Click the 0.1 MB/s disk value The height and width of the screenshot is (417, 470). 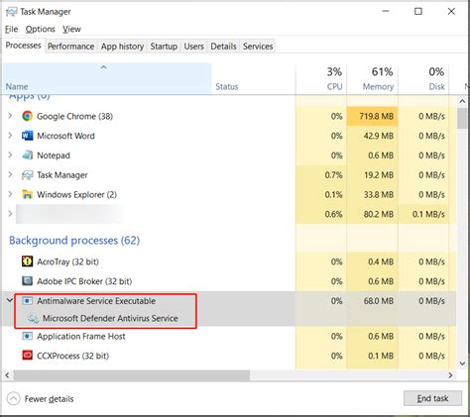pyautogui.click(x=428, y=214)
